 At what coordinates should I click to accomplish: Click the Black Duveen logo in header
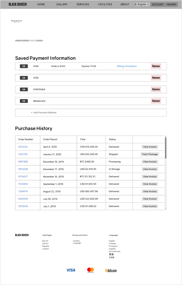pos(18,5)
